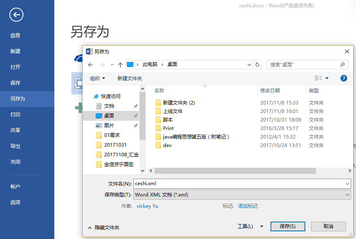Close the Save As dialog
This screenshot has height=239, width=356.
[x=347, y=51]
